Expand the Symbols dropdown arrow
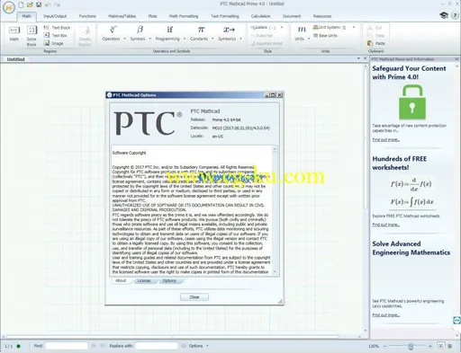This screenshot has height=353, width=461. click(x=149, y=39)
